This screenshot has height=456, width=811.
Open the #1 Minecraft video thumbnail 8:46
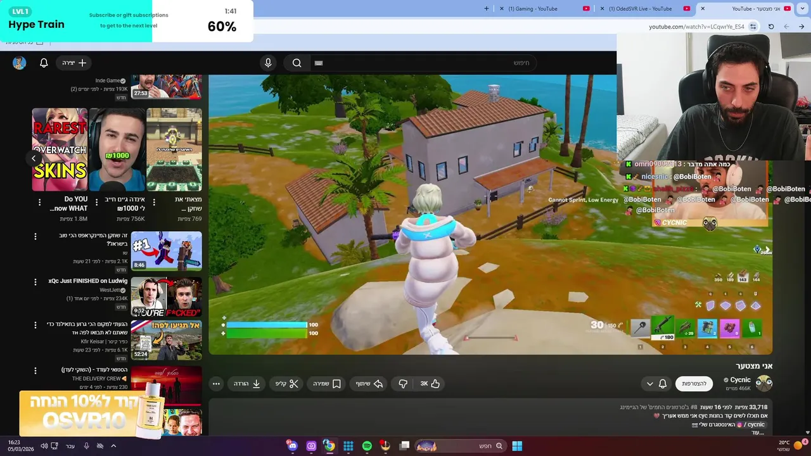[x=167, y=251]
